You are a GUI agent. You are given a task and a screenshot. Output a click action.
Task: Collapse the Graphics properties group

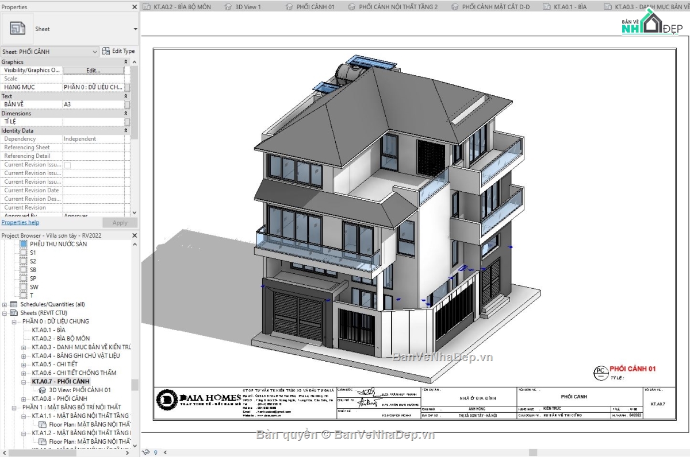[x=126, y=62]
